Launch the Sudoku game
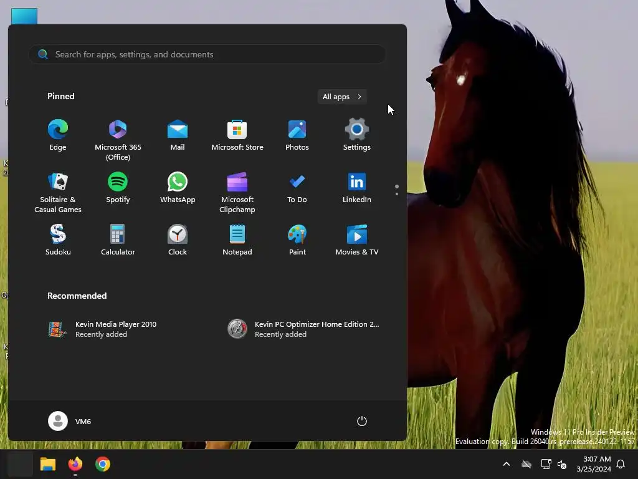 (x=58, y=240)
